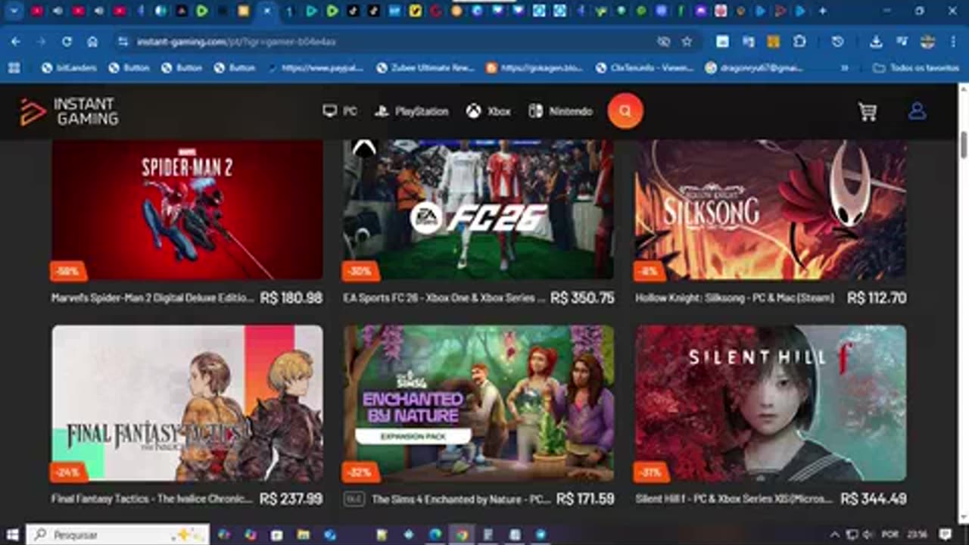Open the EA Sports FC 26 game thumbnail

(x=478, y=210)
